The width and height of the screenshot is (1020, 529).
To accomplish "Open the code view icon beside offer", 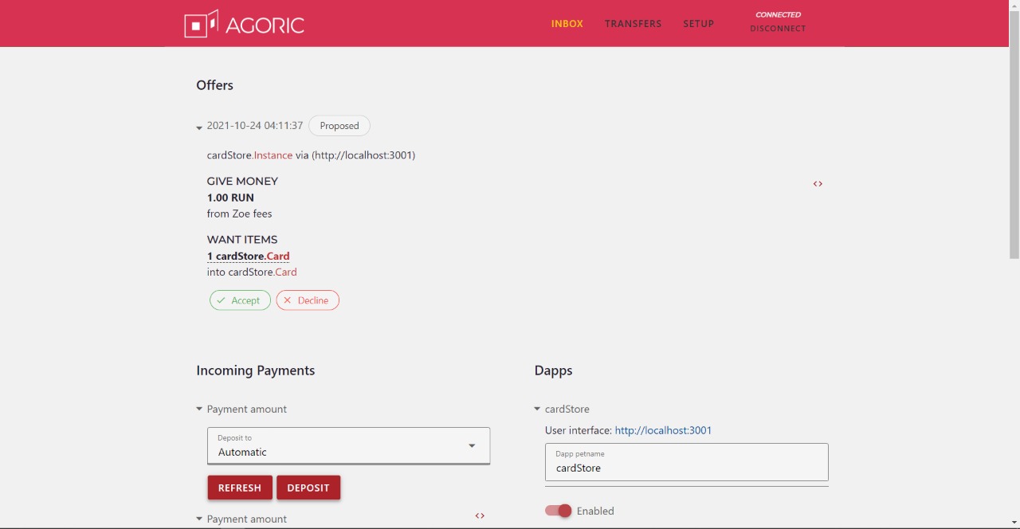I will (x=818, y=184).
